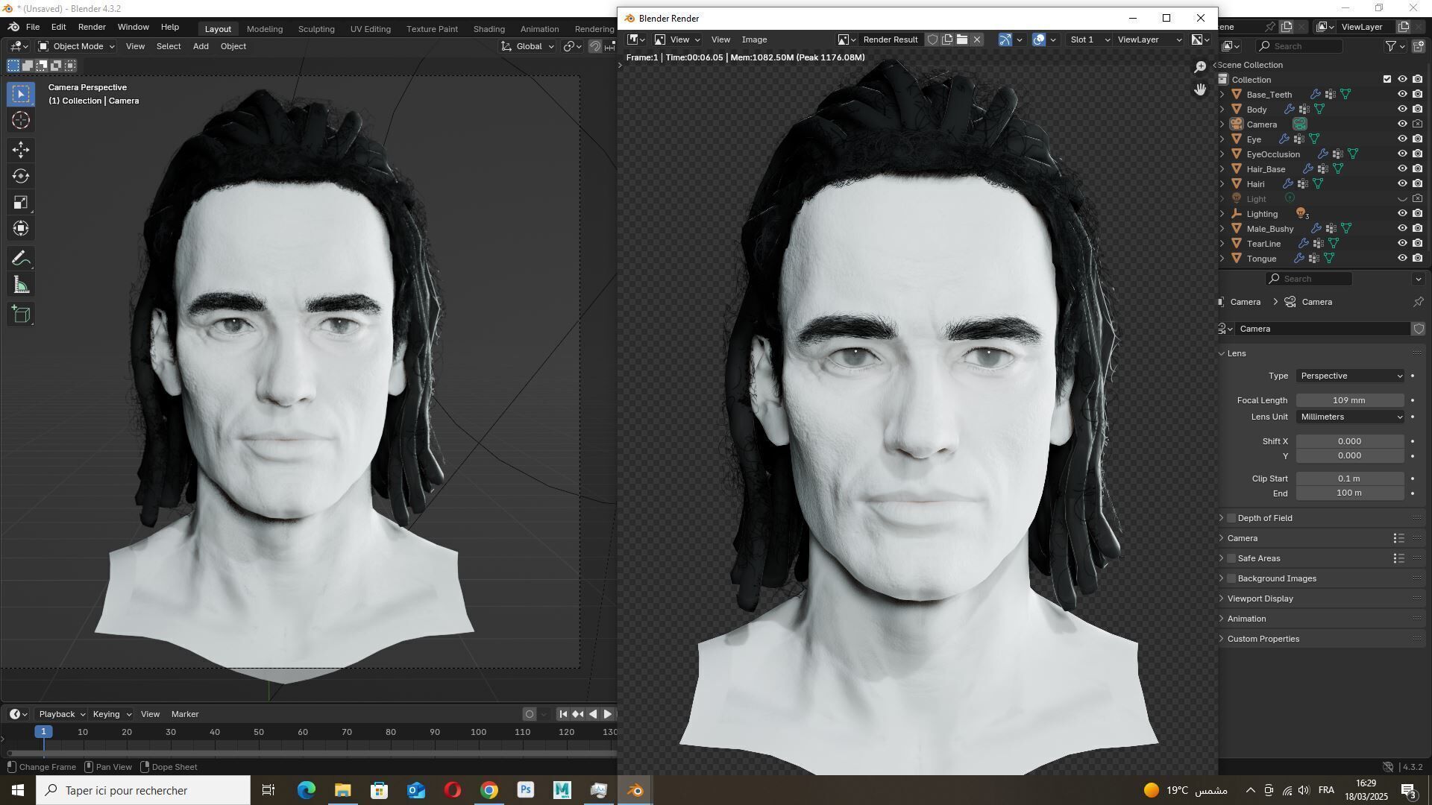This screenshot has width=1432, height=805.
Task: Enable Depth of Field checkbox
Action: (1231, 518)
